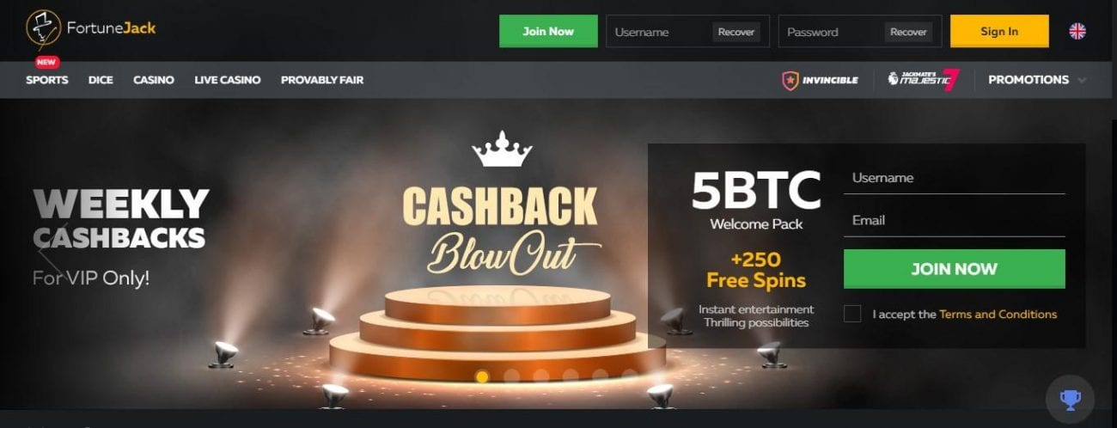Expand the Promotions dropdown arrow
1117x428 pixels.
[x=1081, y=80]
